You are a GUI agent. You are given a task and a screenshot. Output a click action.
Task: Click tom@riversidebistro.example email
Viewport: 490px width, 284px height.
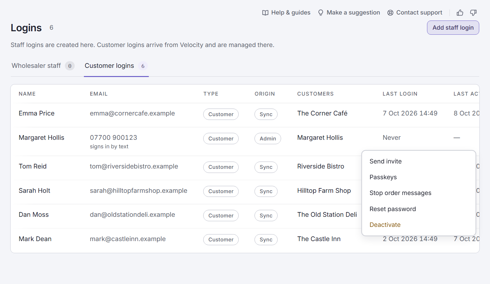tap(134, 166)
